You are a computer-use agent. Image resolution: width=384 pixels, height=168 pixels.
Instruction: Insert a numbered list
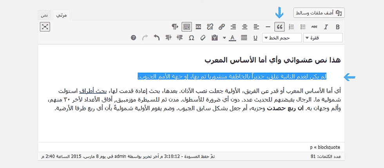point(291,27)
